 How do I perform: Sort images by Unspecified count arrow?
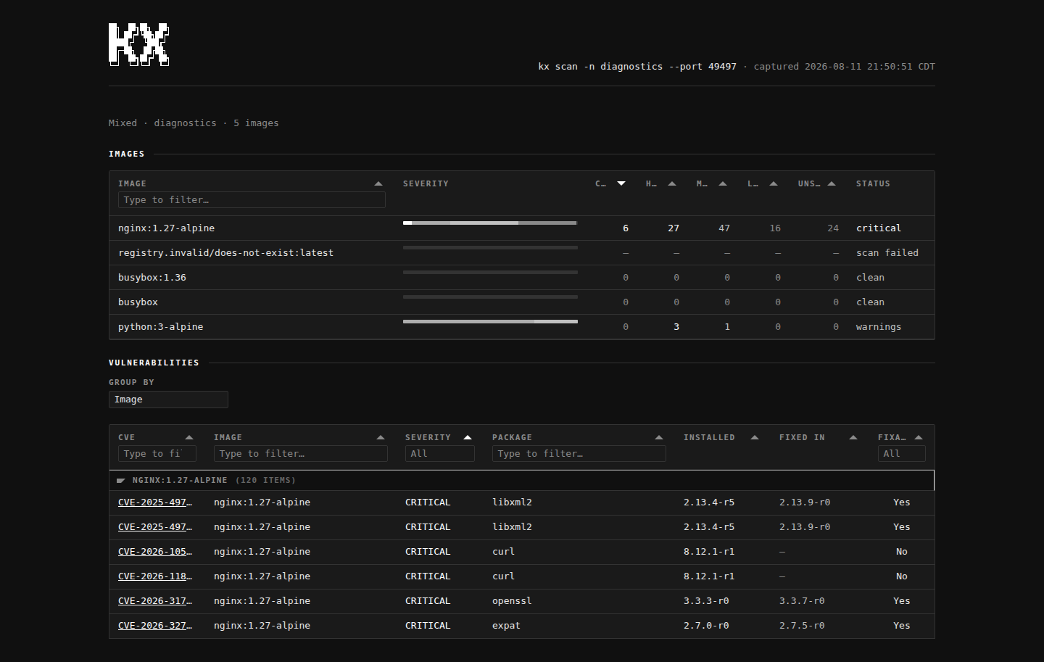point(832,183)
